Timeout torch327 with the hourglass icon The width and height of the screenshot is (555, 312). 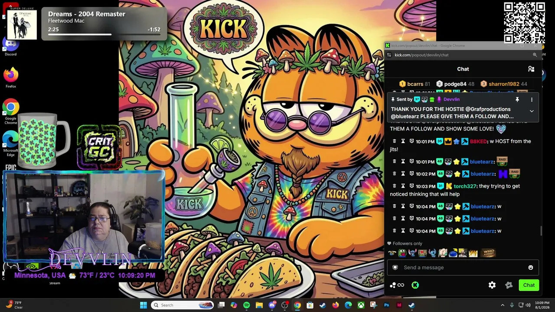pos(403,186)
